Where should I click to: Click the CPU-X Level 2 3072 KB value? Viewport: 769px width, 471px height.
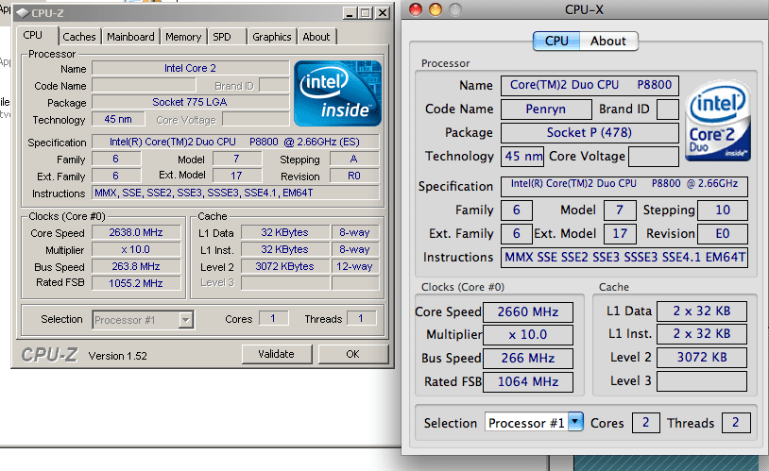(702, 358)
